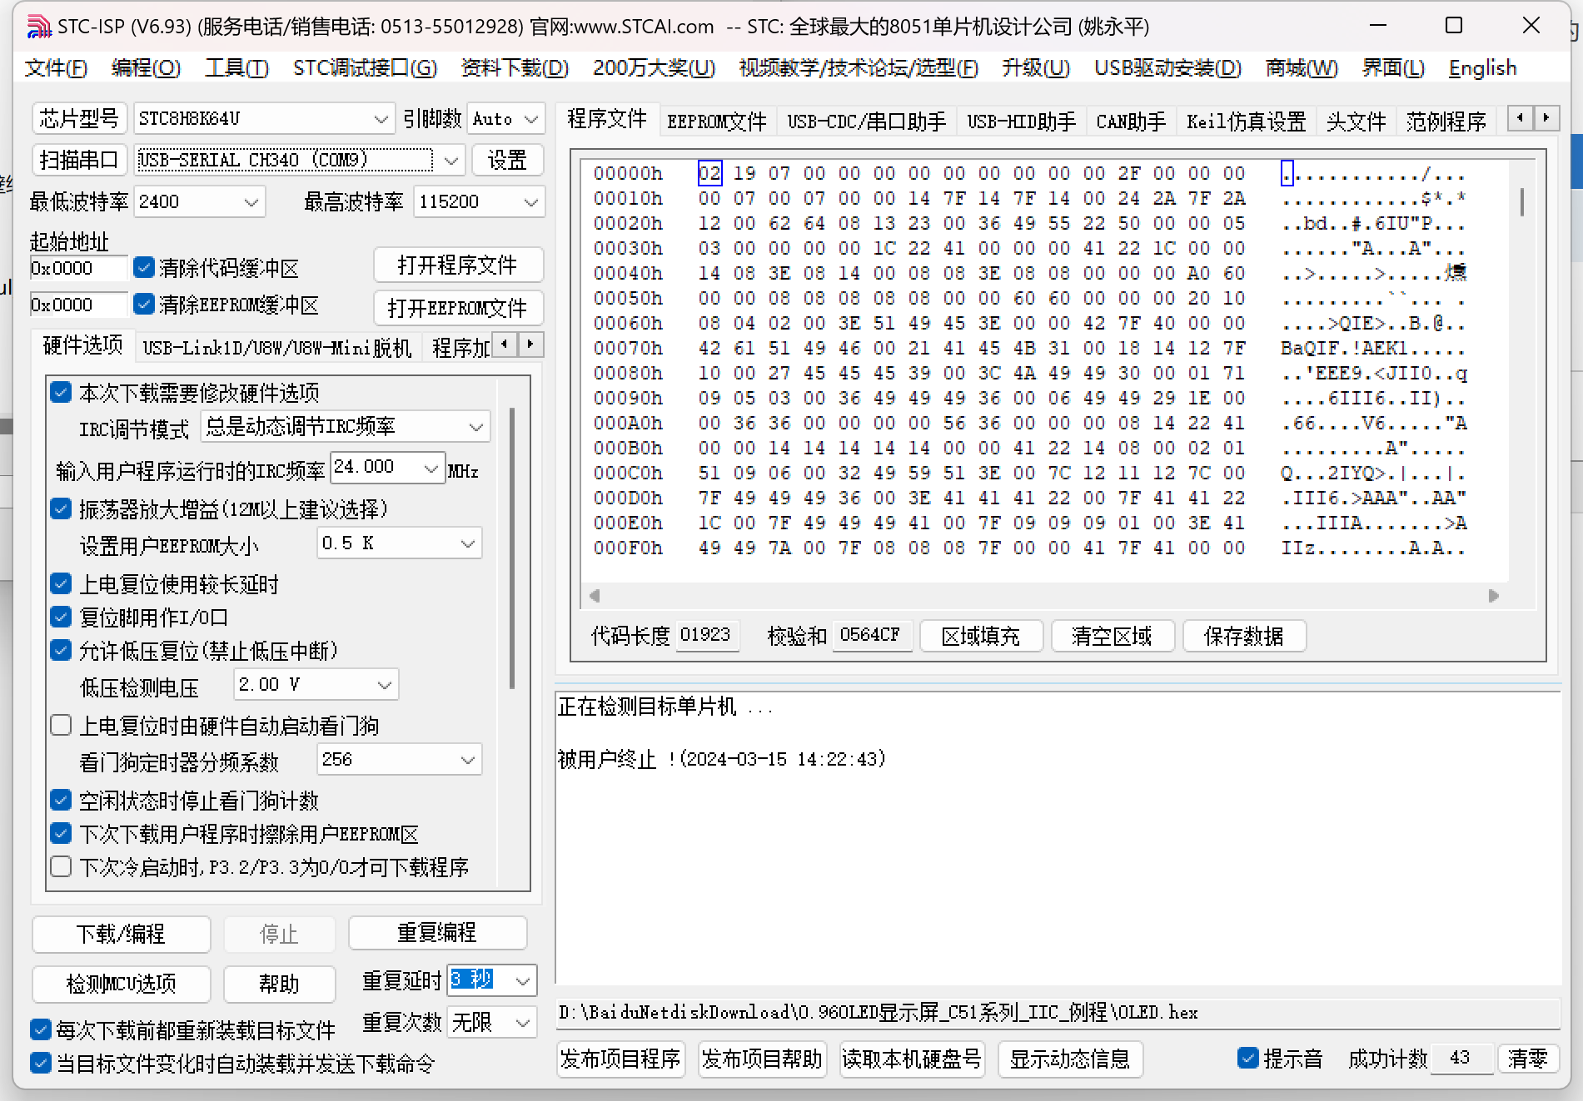Click 下载/编程 button

point(121,934)
